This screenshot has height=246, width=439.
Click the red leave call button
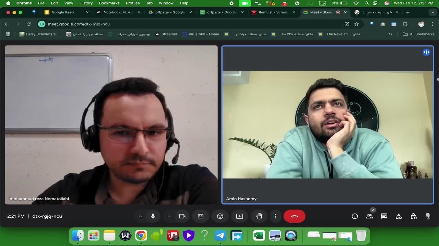(294, 216)
